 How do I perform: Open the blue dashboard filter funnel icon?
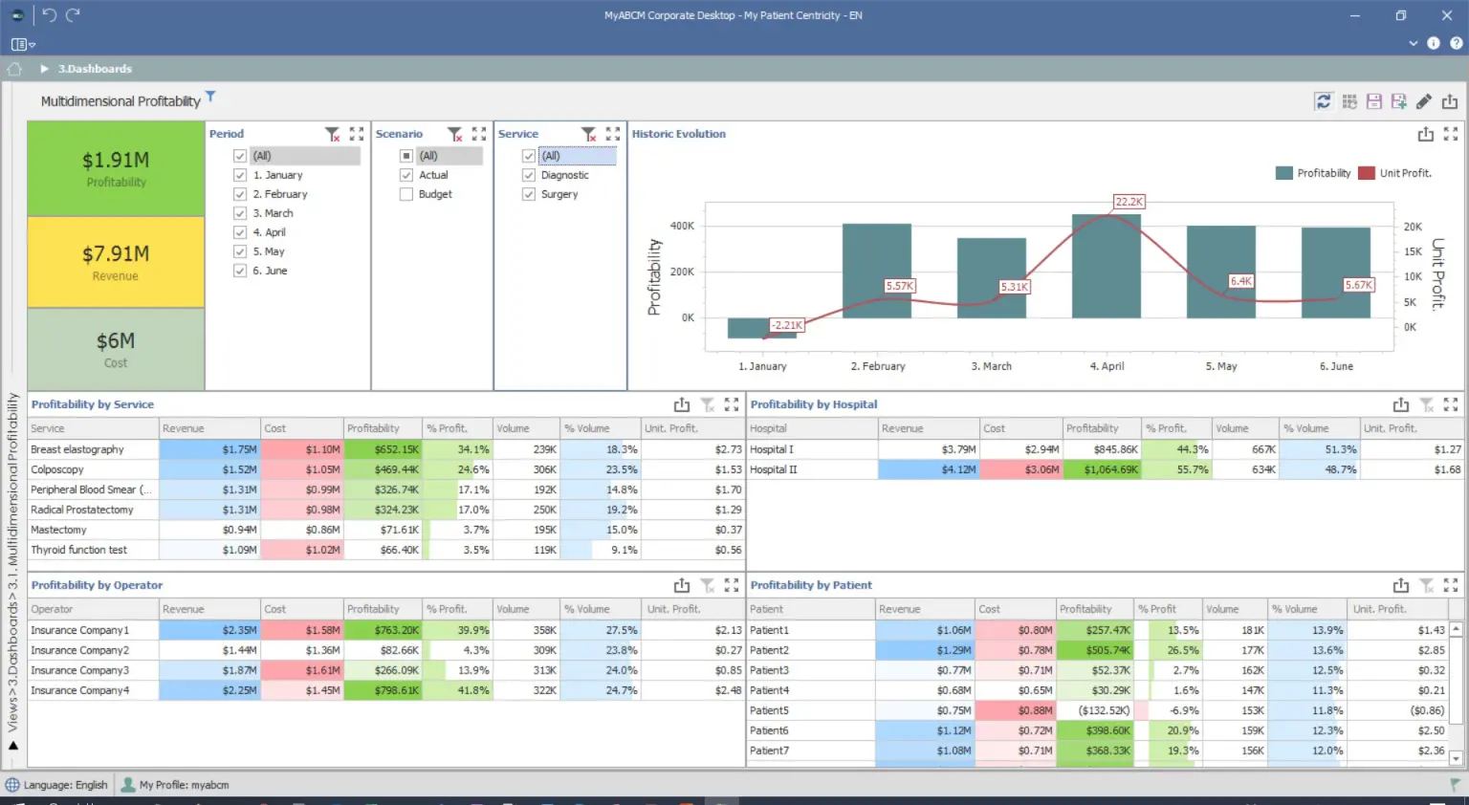click(210, 97)
